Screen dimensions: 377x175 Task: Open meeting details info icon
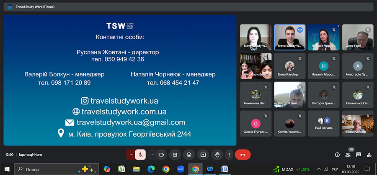pyautogui.click(x=337, y=155)
